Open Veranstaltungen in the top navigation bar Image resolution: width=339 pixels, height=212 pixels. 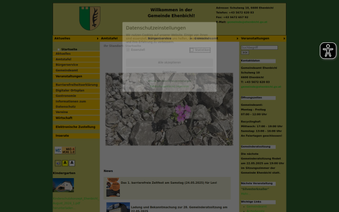point(255,38)
